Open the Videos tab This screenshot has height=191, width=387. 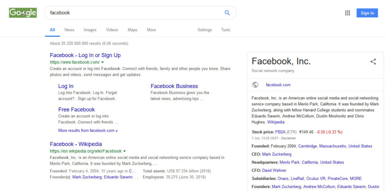tap(112, 30)
